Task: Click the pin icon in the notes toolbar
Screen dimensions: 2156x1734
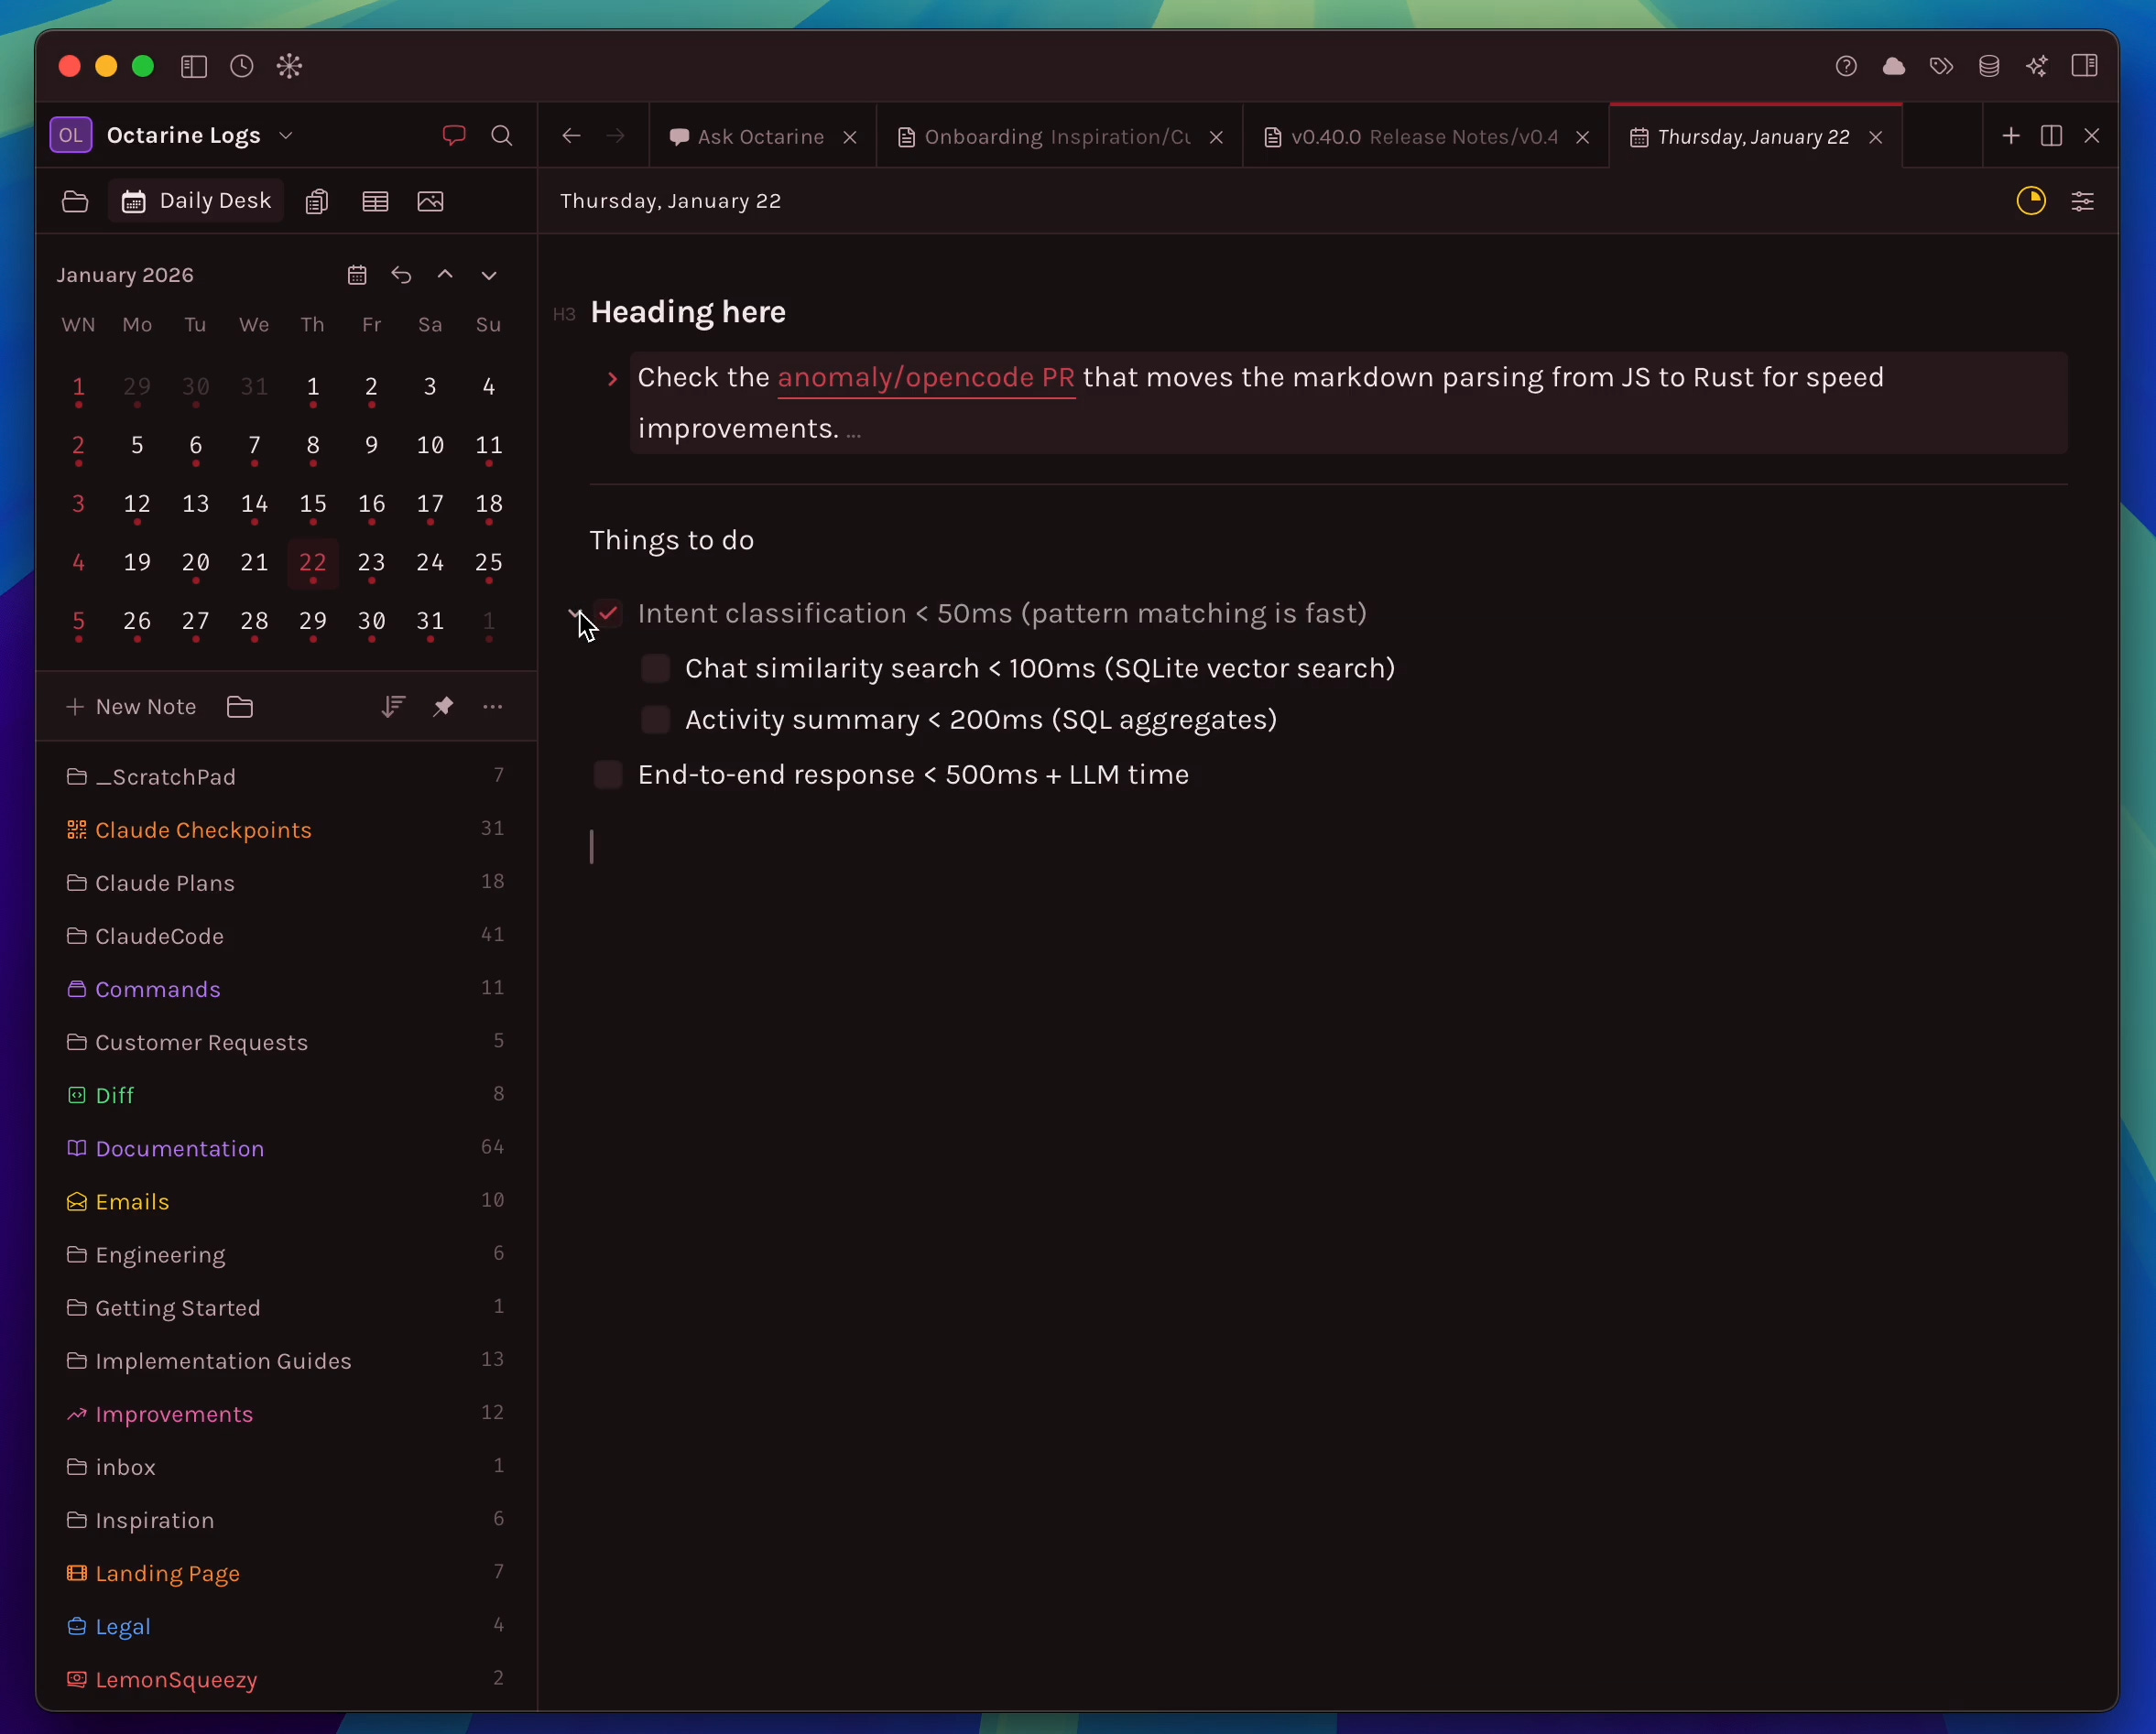Action: [x=443, y=707]
